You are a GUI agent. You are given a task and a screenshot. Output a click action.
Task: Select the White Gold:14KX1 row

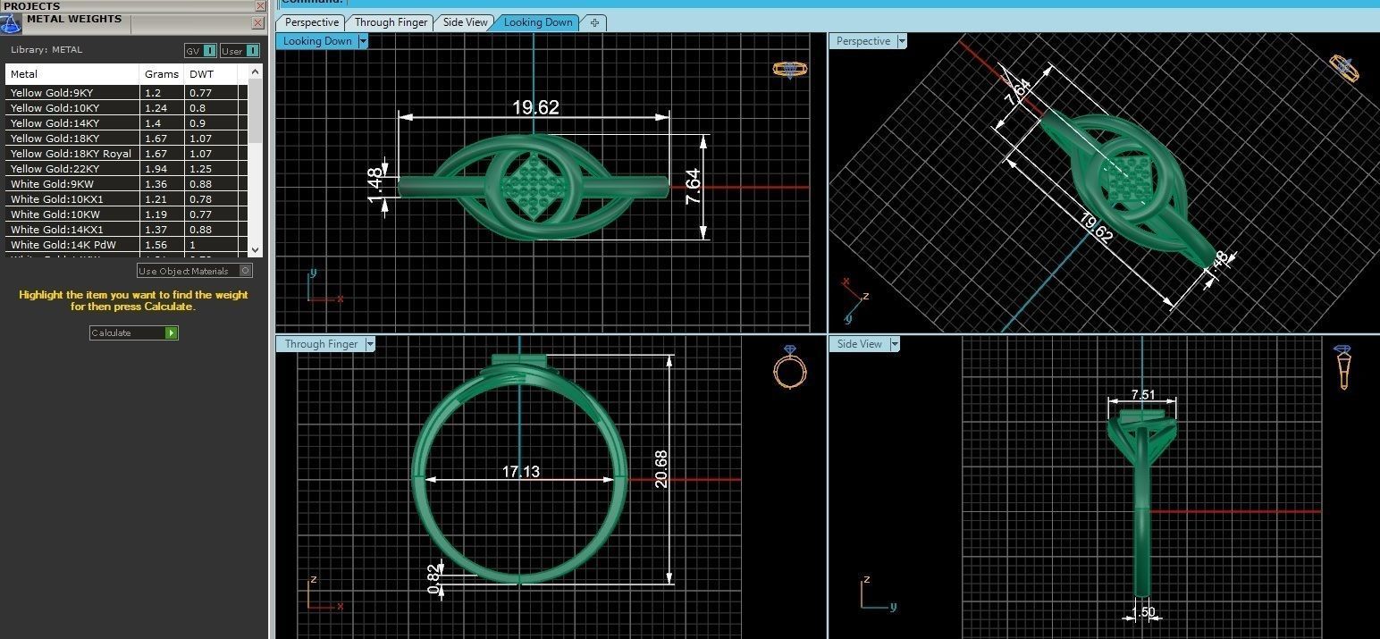[x=126, y=230]
